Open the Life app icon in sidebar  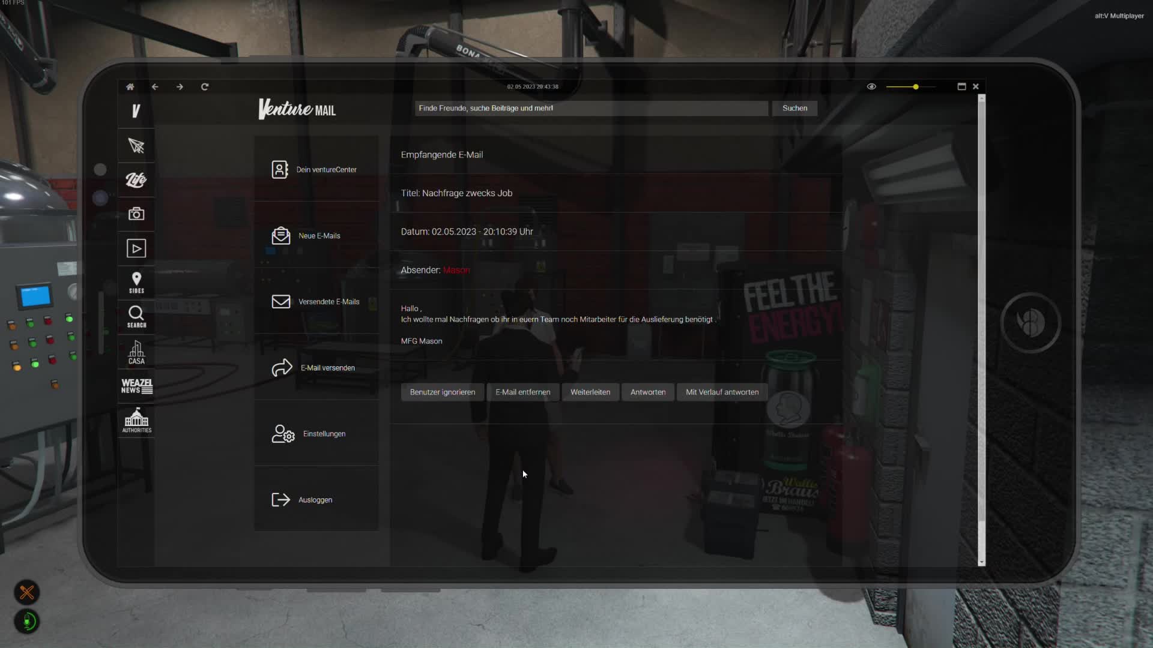136,179
